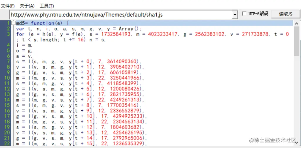The width and height of the screenshot is (301, 148).
Task: Click the constant 1770035416
Action: click(x=122, y=105)
